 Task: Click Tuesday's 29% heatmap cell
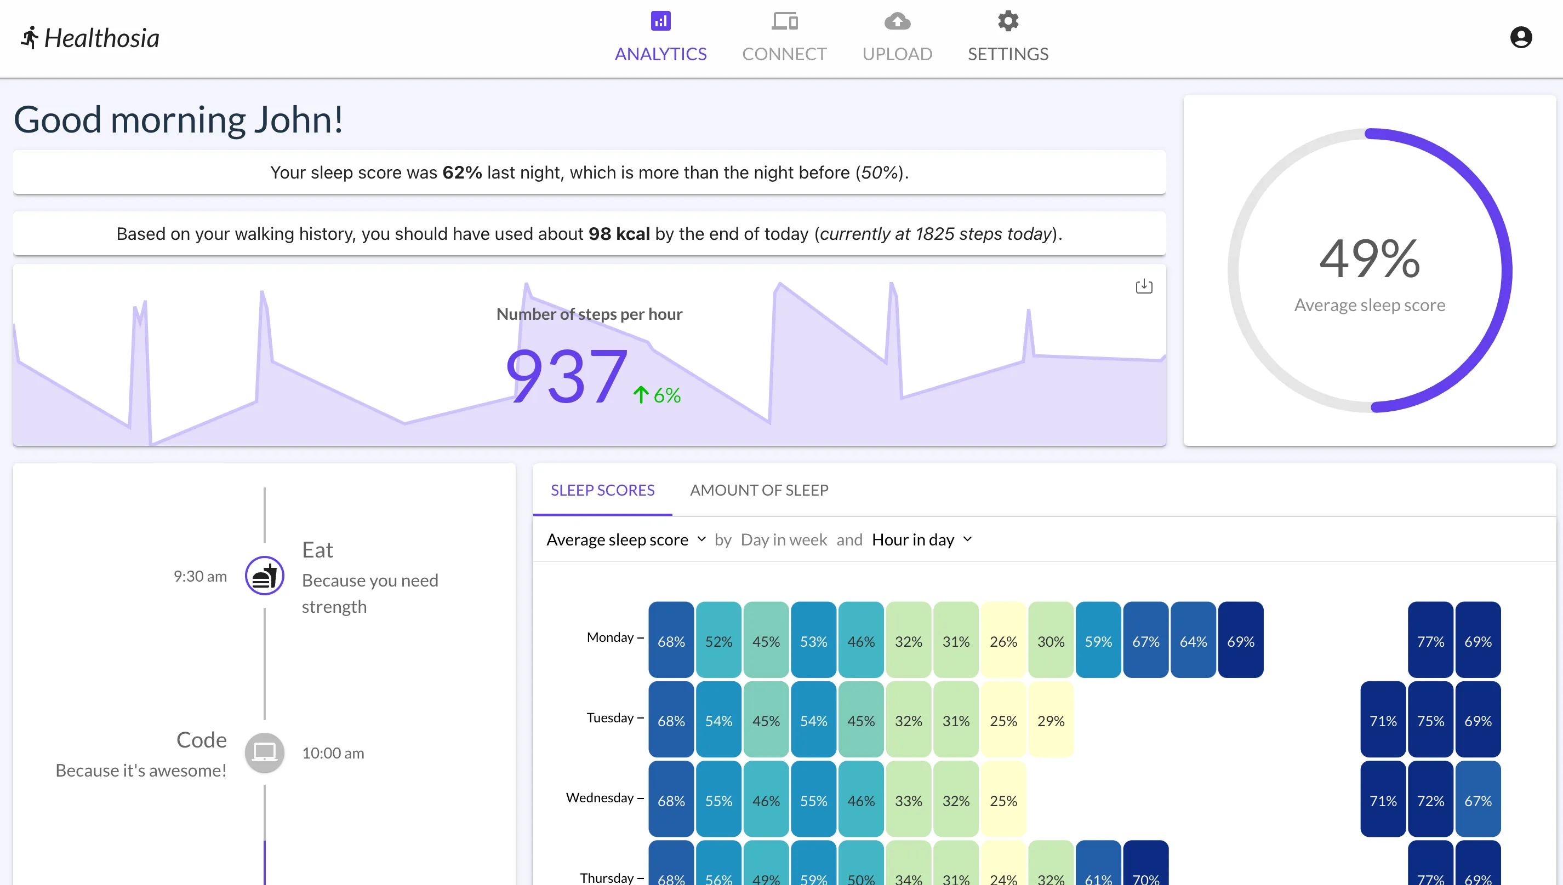coord(1051,720)
